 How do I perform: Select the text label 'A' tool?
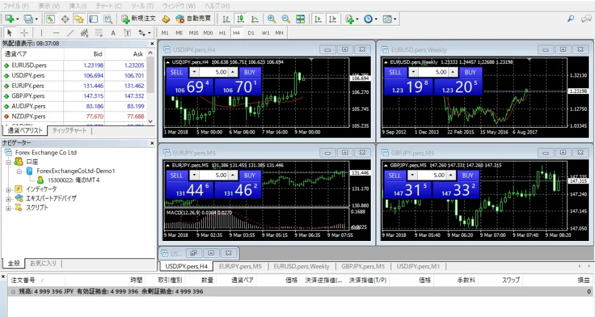tap(113, 33)
